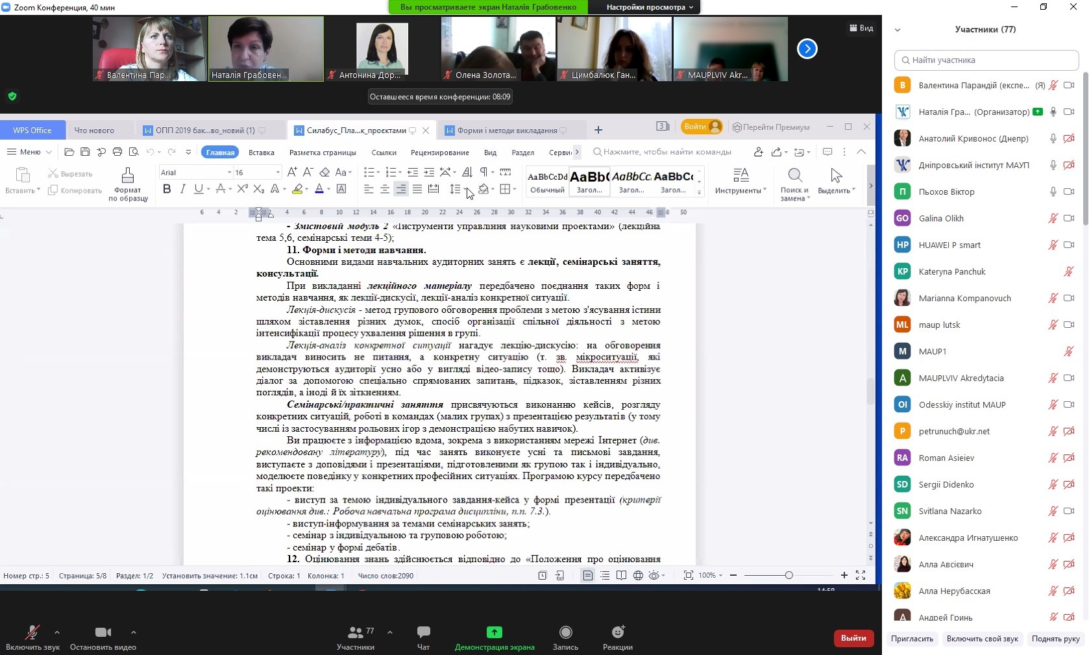Open the Reactions icon in Zoom toolbar
Viewport: 1089px width, 655px height.
point(617,632)
